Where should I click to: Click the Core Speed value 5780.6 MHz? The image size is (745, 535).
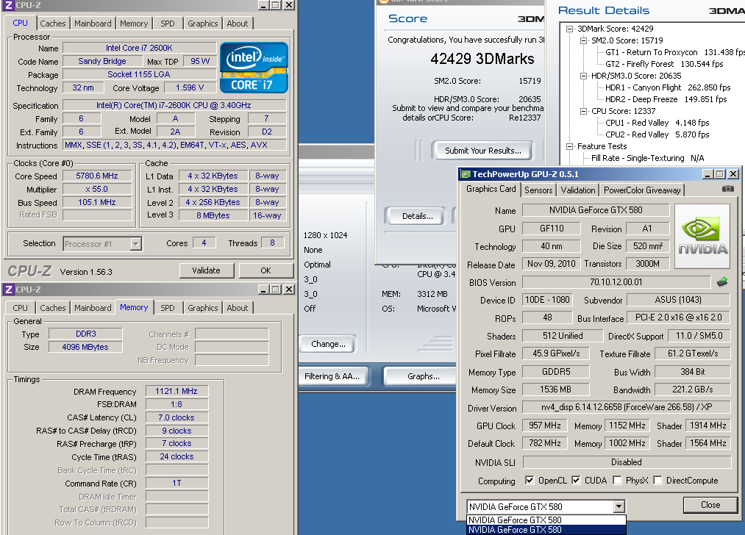coord(97,176)
